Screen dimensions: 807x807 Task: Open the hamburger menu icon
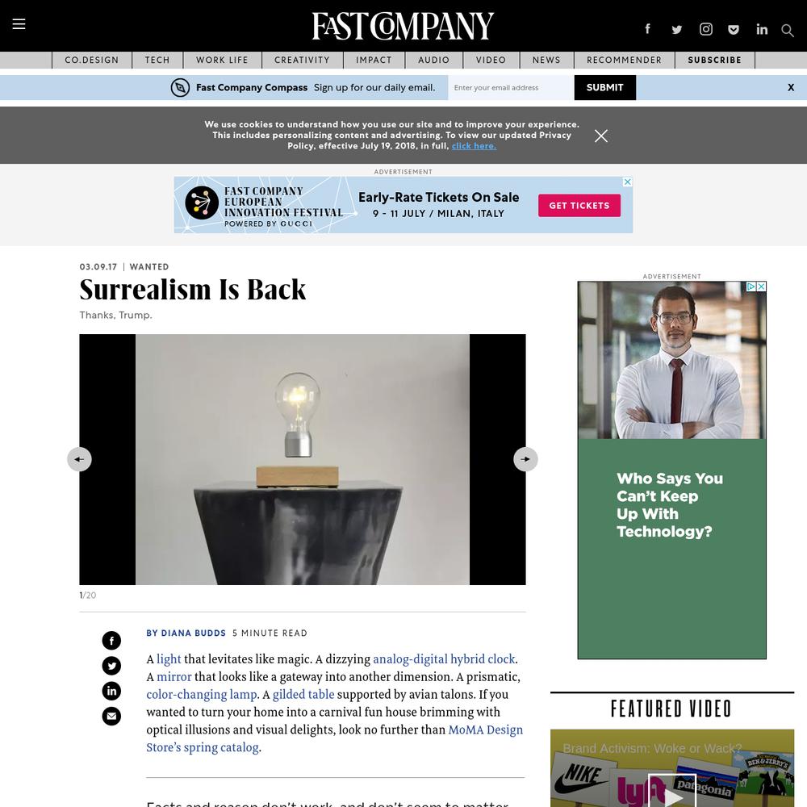tap(19, 23)
